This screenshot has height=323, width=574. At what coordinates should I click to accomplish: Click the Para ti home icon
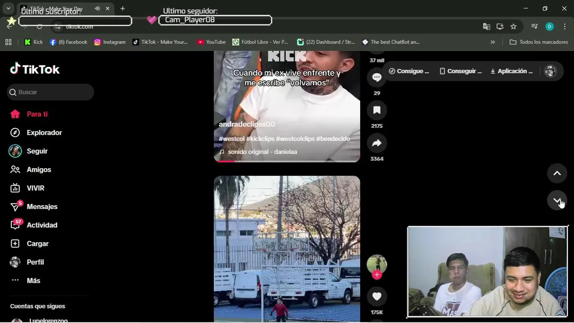tap(15, 114)
